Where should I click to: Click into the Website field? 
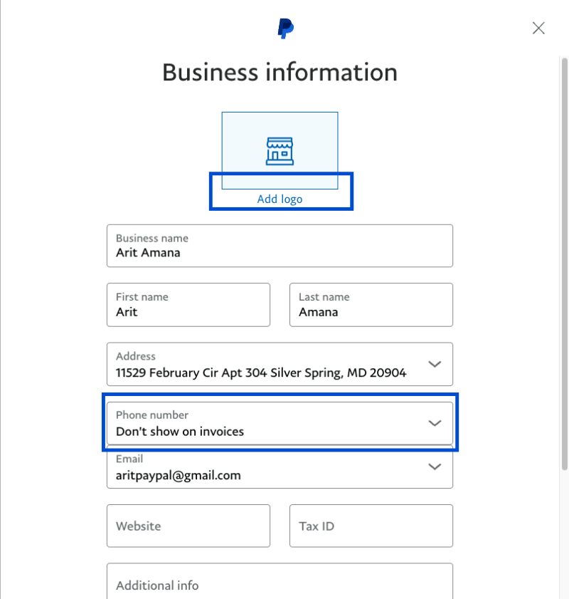tap(188, 526)
